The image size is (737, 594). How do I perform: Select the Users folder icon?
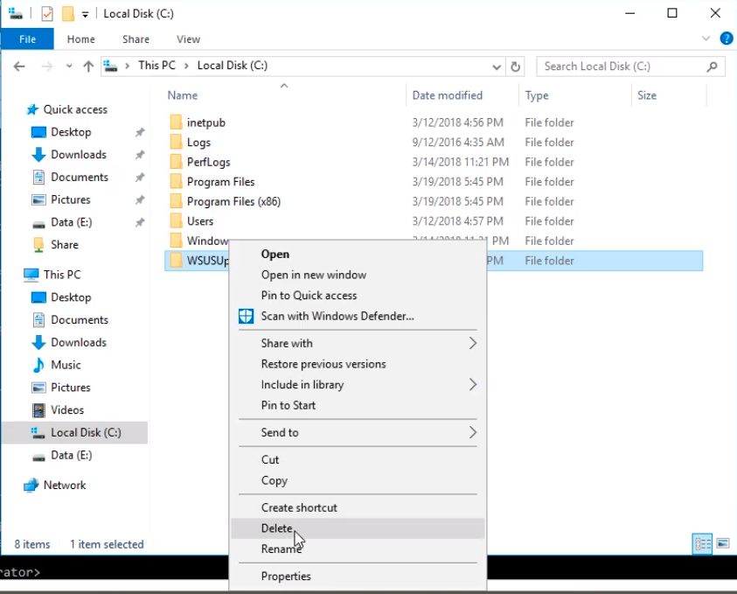tap(177, 221)
